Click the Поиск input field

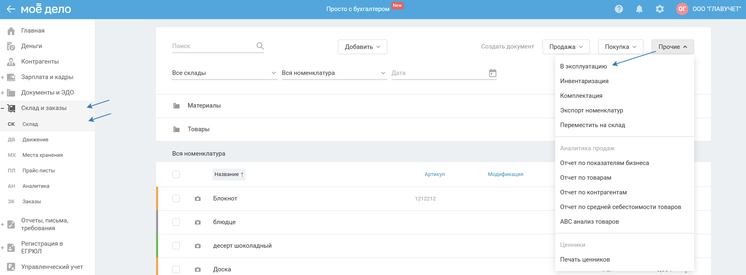(212, 46)
